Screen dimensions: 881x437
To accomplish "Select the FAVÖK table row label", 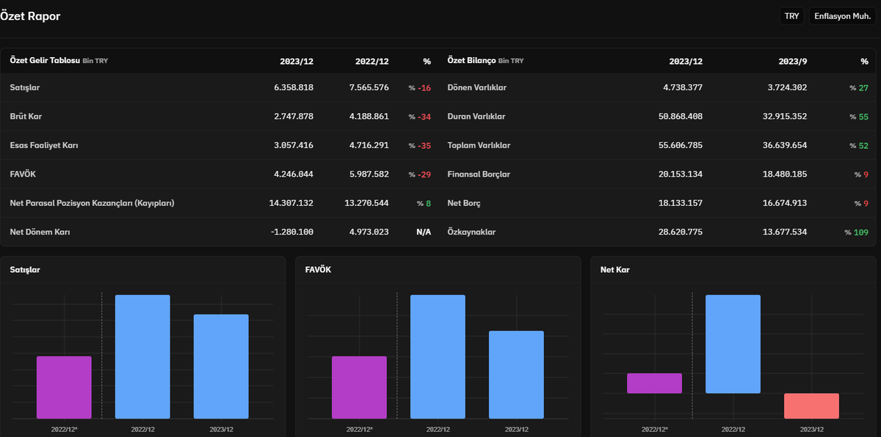I will tap(23, 175).
